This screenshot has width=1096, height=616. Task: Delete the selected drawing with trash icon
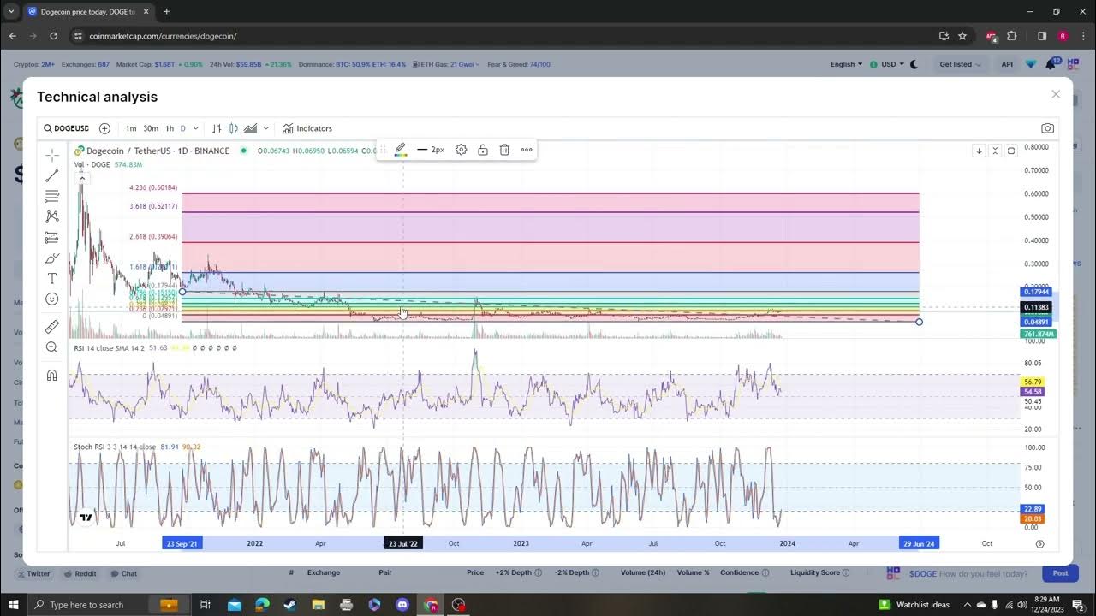coord(504,150)
